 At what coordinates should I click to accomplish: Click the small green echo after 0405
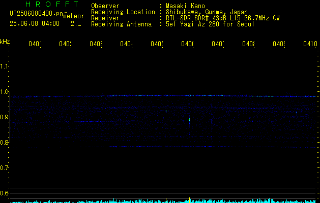click(166, 111)
